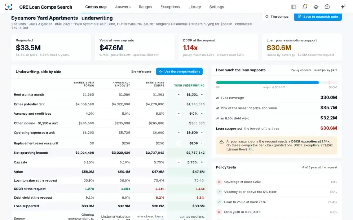Click '4 of 6 pass at the request'
This screenshot has width=353, height=220.
320,167
